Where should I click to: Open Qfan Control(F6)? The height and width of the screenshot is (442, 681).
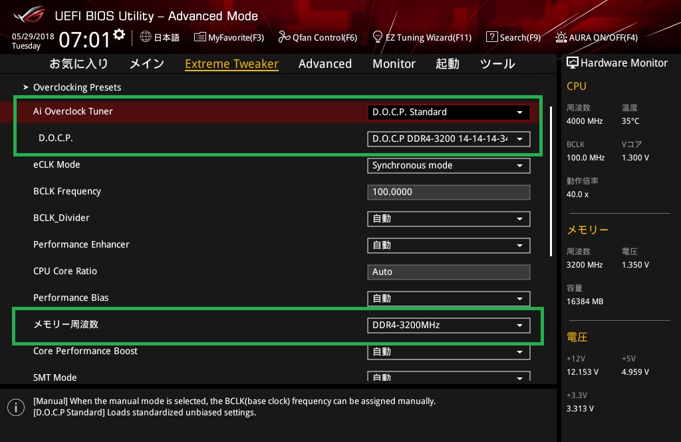pos(317,37)
